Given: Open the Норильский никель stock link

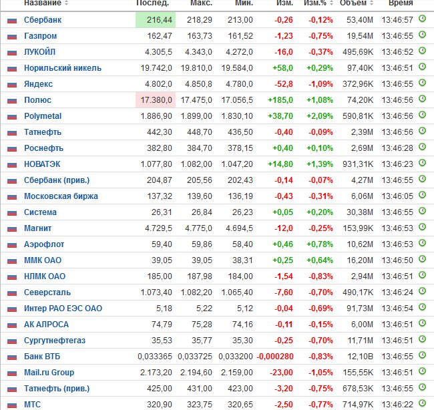Looking at the screenshot, I should tap(63, 68).
